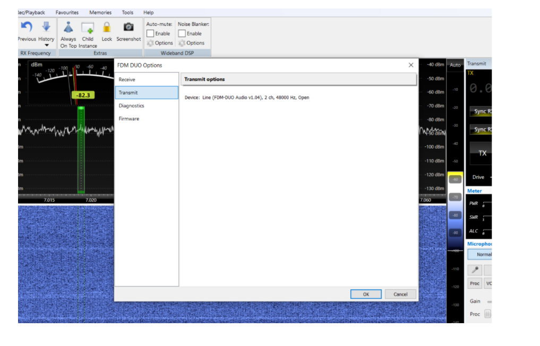Click OK in FDM DUO Options
The image size is (540, 346).
(x=366, y=294)
